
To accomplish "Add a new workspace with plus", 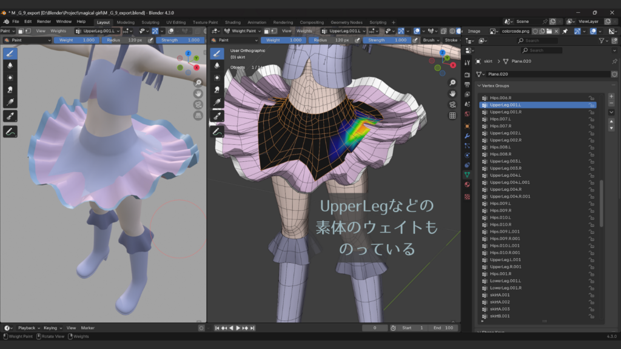I will 393,22.
